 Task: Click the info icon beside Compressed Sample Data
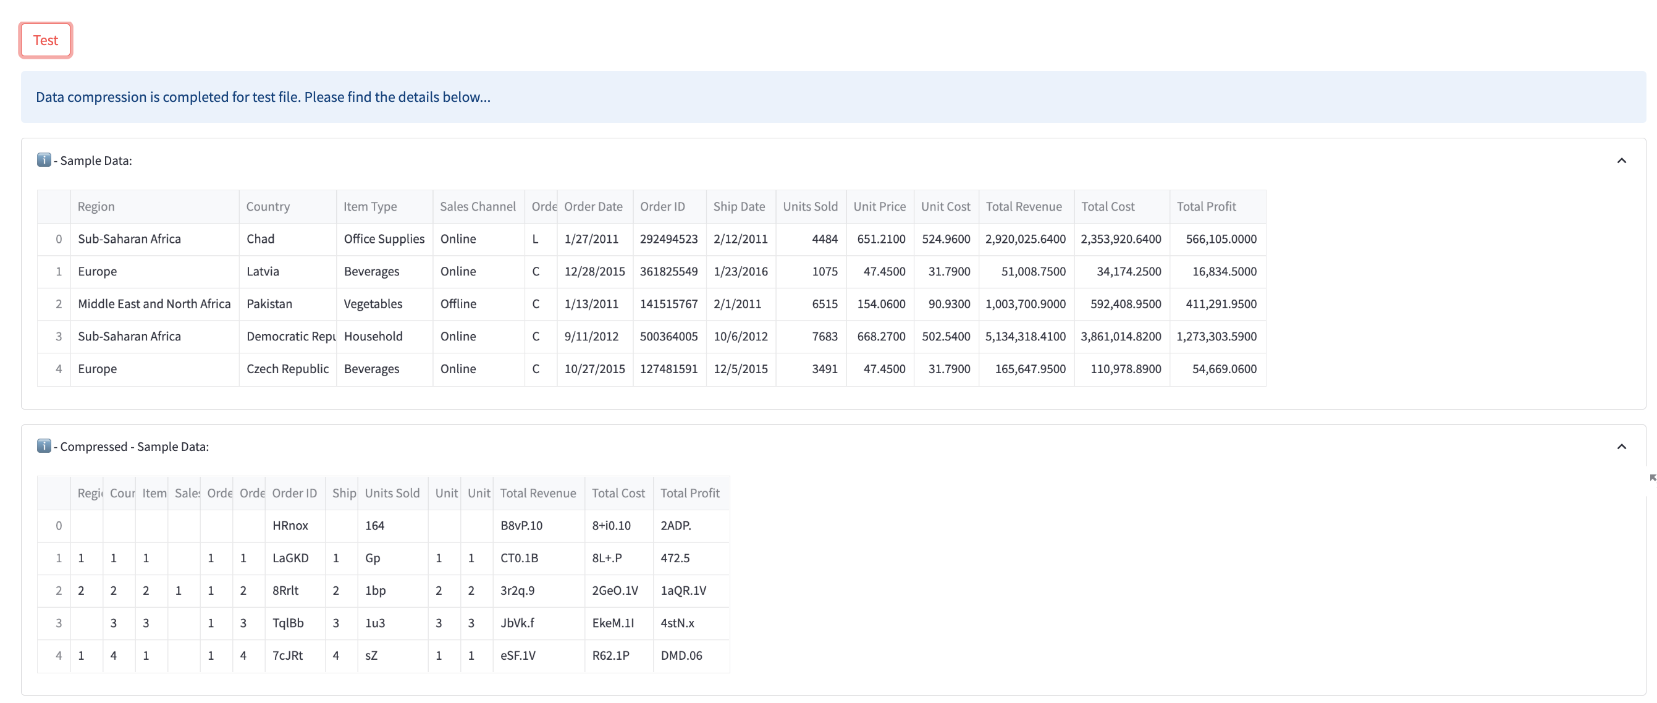point(43,446)
